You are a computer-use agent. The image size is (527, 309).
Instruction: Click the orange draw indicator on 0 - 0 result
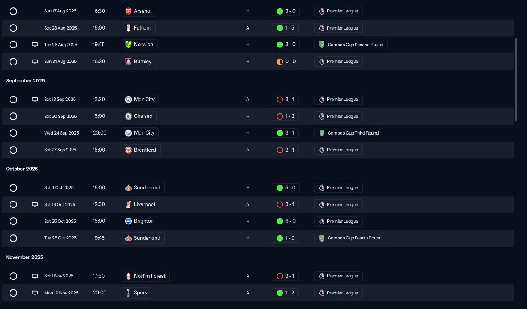tap(280, 62)
